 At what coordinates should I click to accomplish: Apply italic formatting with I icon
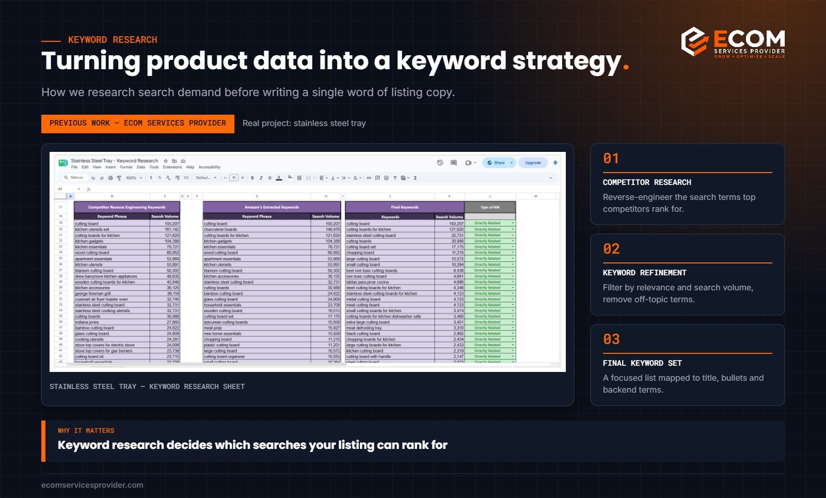point(261,178)
